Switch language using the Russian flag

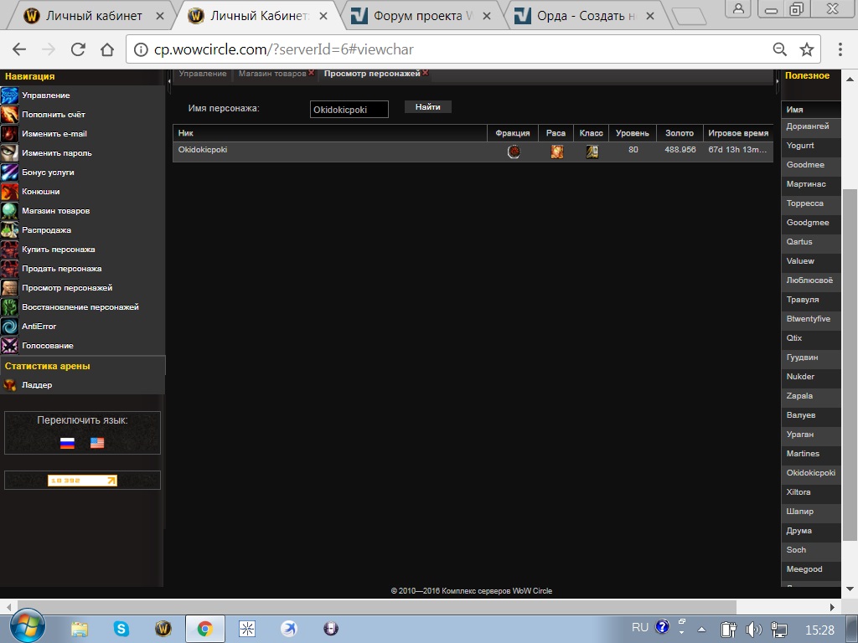[68, 443]
